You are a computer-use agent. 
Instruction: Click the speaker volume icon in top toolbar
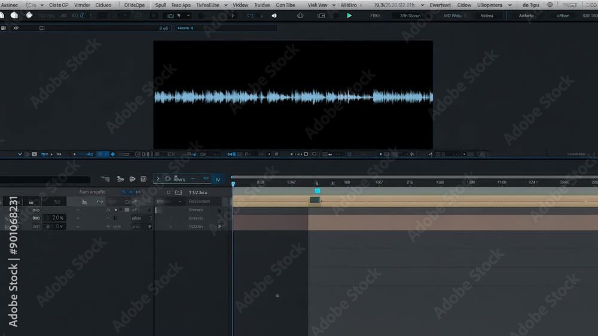point(274,16)
